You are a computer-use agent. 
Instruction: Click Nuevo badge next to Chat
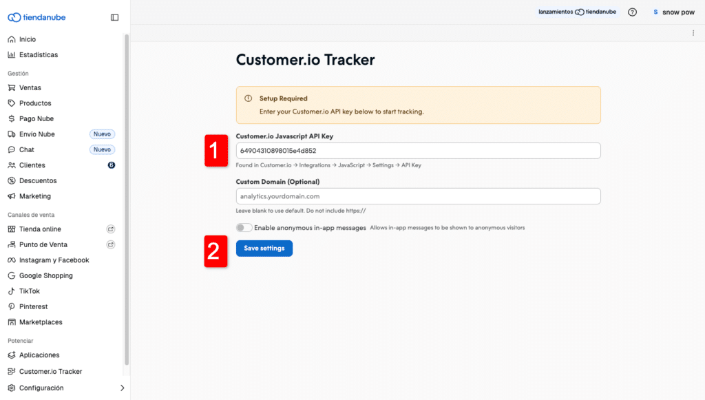[102, 149]
